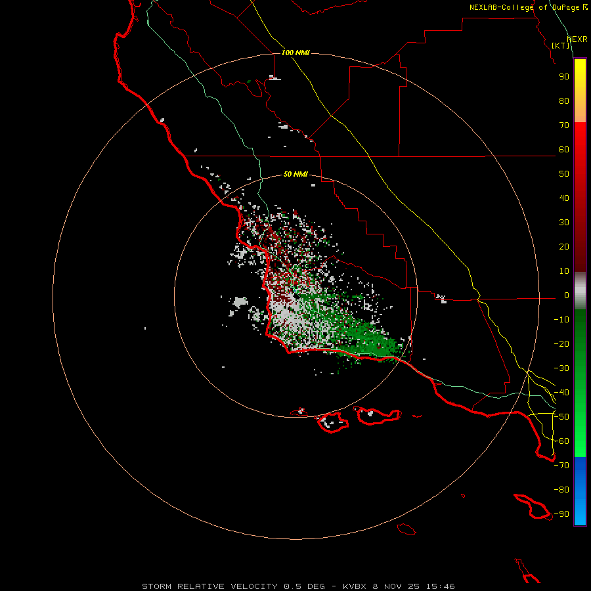Click the -30 value on velocity scale
The width and height of the screenshot is (591, 591).
pos(561,368)
